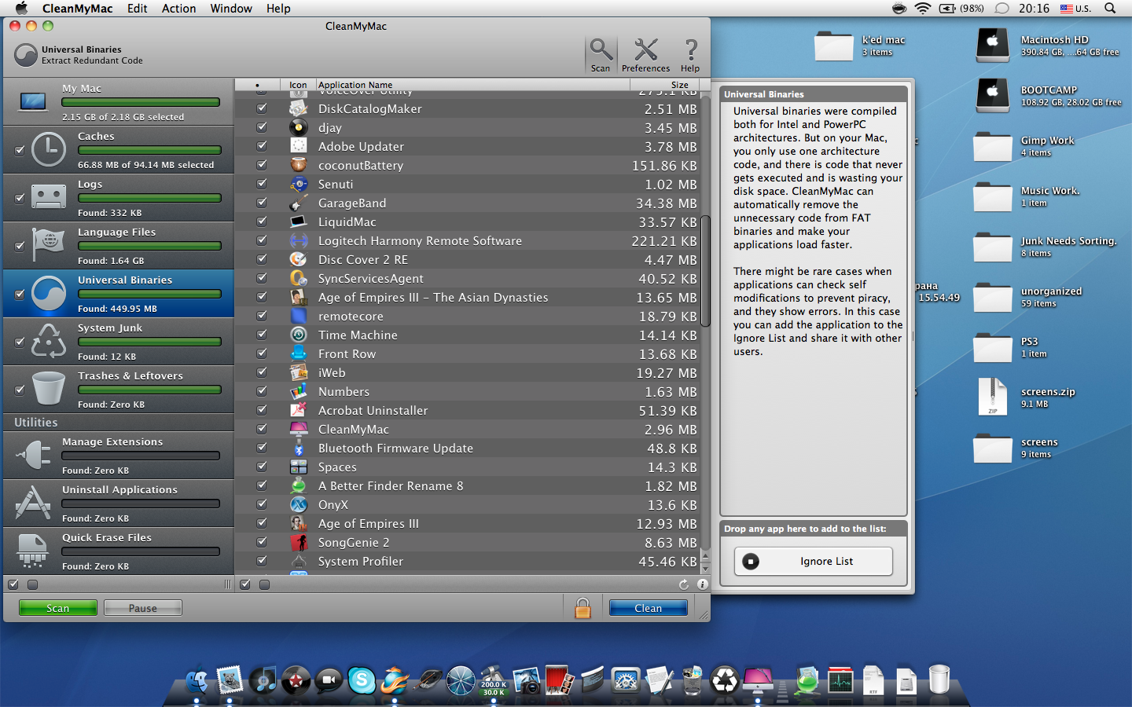Uncheck the Logs module checkbox

[x=20, y=198]
